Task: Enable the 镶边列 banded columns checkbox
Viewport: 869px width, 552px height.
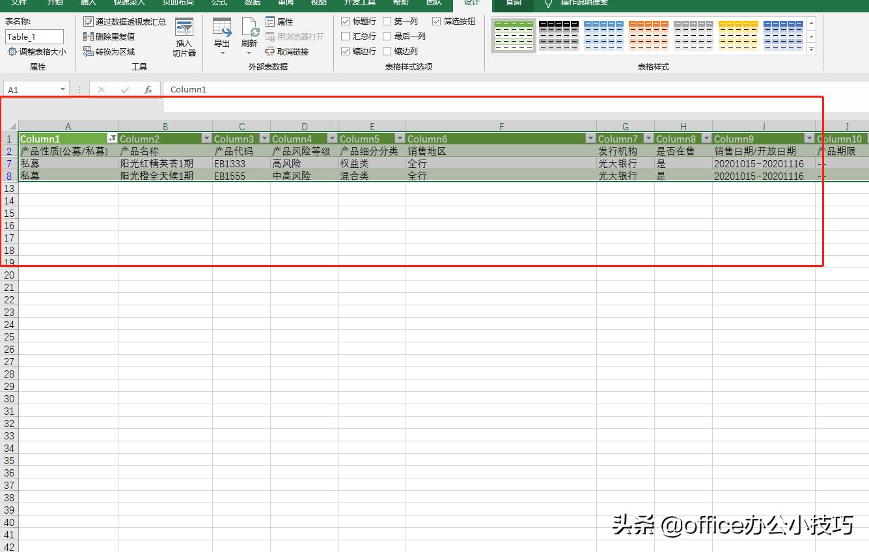Action: click(x=387, y=51)
